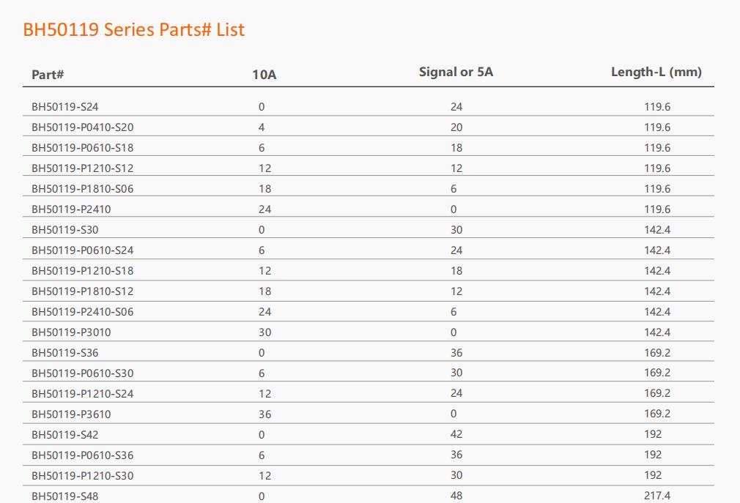This screenshot has height=503, width=740.
Task: Click the Signal or 5A column header
Action: click(x=456, y=72)
